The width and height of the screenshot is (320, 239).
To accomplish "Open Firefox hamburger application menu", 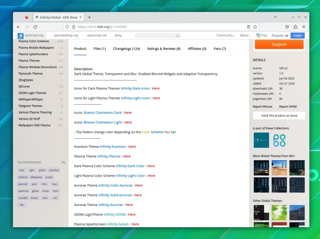I will pyautogui.click(x=304, y=27).
